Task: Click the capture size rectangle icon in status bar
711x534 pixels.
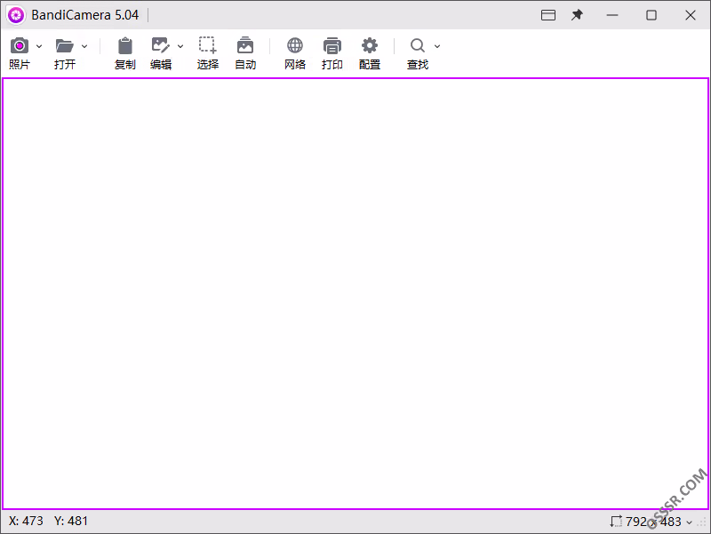Action: (616, 522)
